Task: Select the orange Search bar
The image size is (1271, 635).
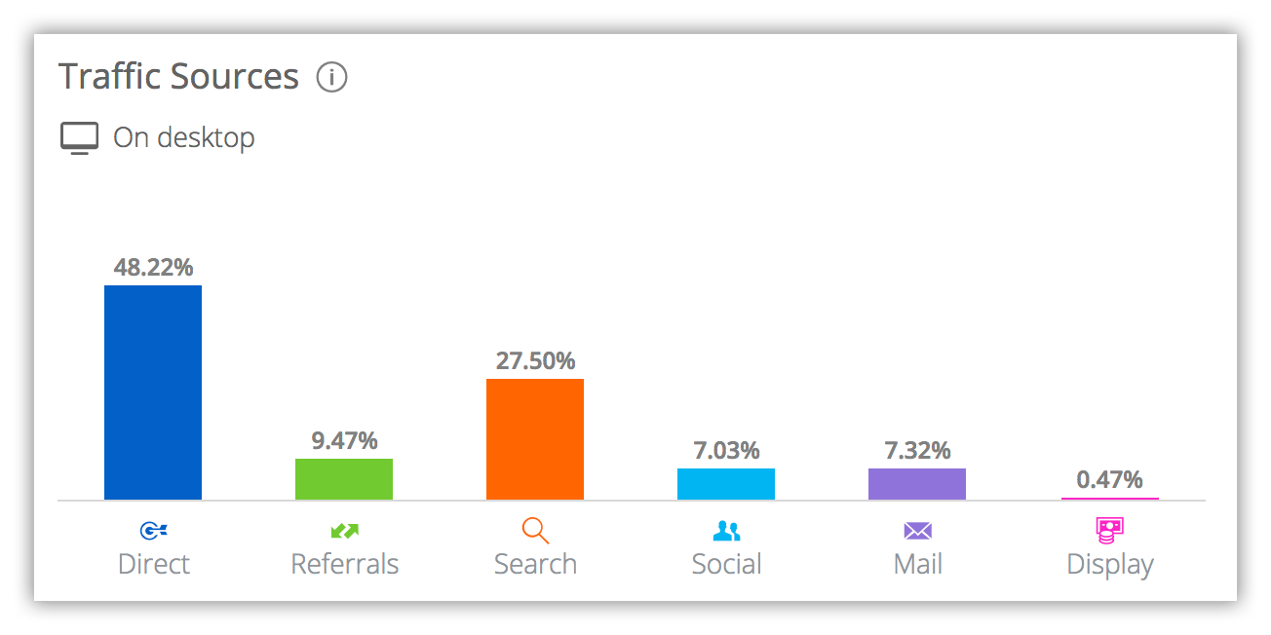Action: (535, 439)
